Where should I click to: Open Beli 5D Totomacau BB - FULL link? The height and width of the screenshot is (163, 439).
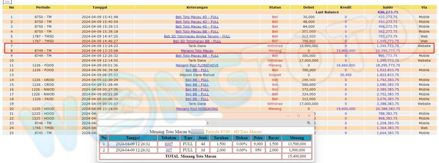pyautogui.click(x=197, y=41)
